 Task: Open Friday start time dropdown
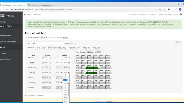click(59, 78)
